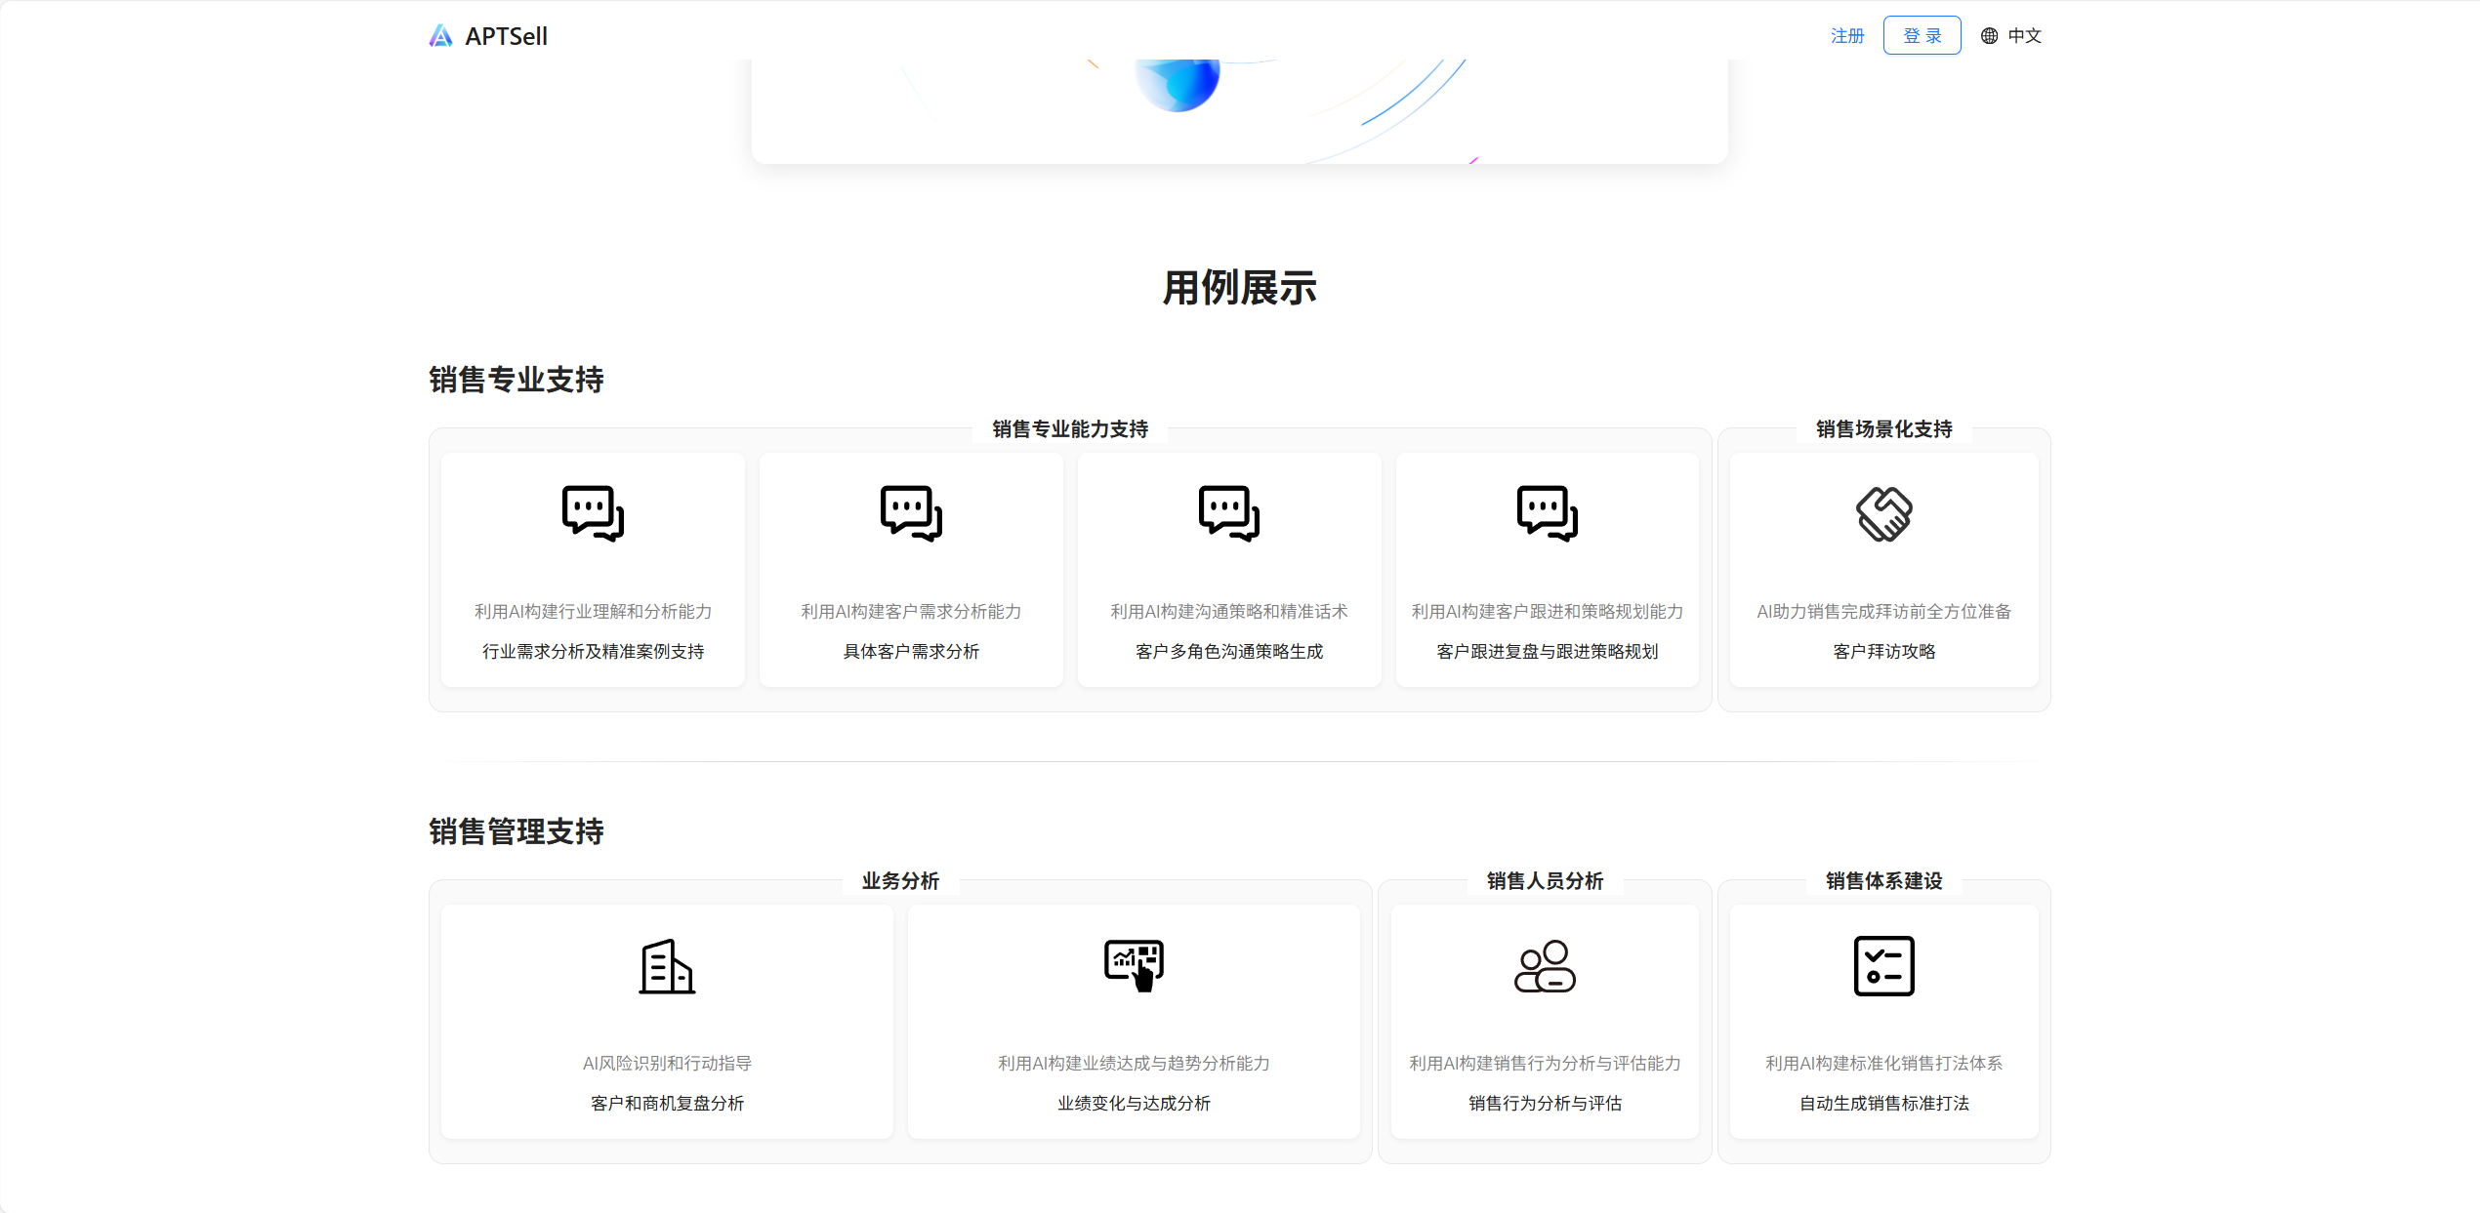Open the 自动生成销售标准打法 use case
Image resolution: width=2480 pixels, height=1213 pixels.
[1884, 1103]
